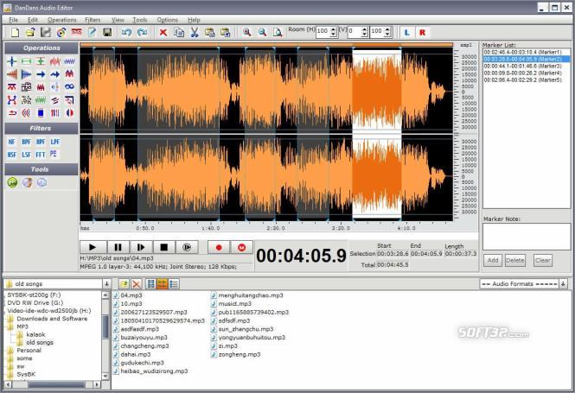Click the blue-red half circle operation icon

pos(69,113)
